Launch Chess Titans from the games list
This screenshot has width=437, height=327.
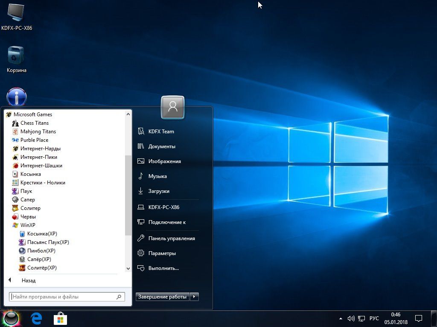(x=34, y=123)
